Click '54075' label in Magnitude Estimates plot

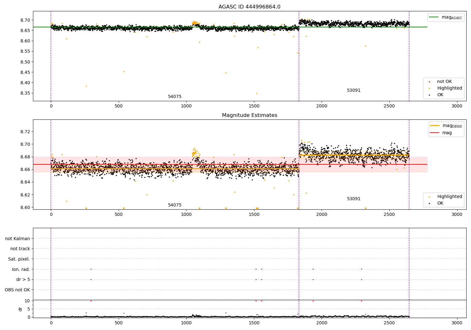[x=175, y=205]
